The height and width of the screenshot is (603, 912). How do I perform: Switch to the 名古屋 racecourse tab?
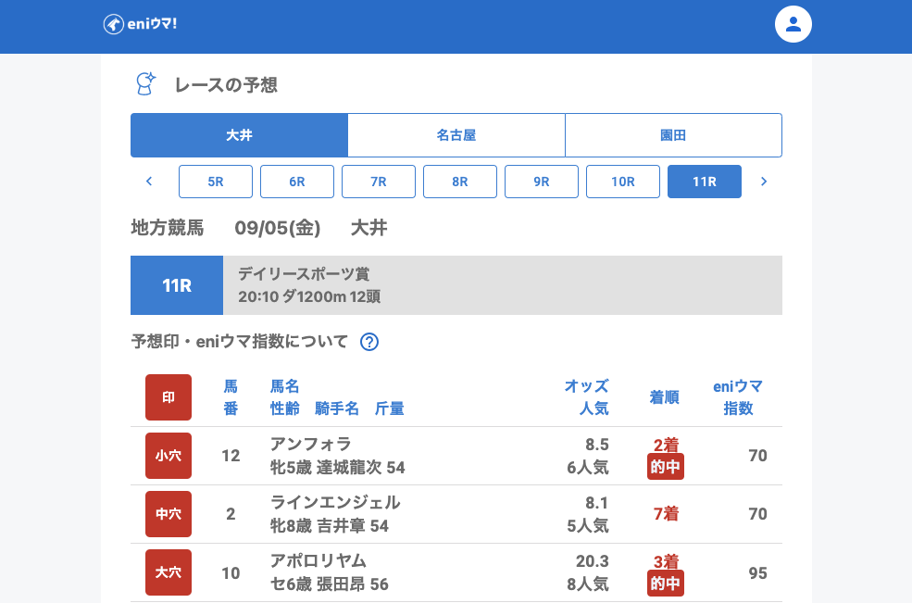point(456,135)
